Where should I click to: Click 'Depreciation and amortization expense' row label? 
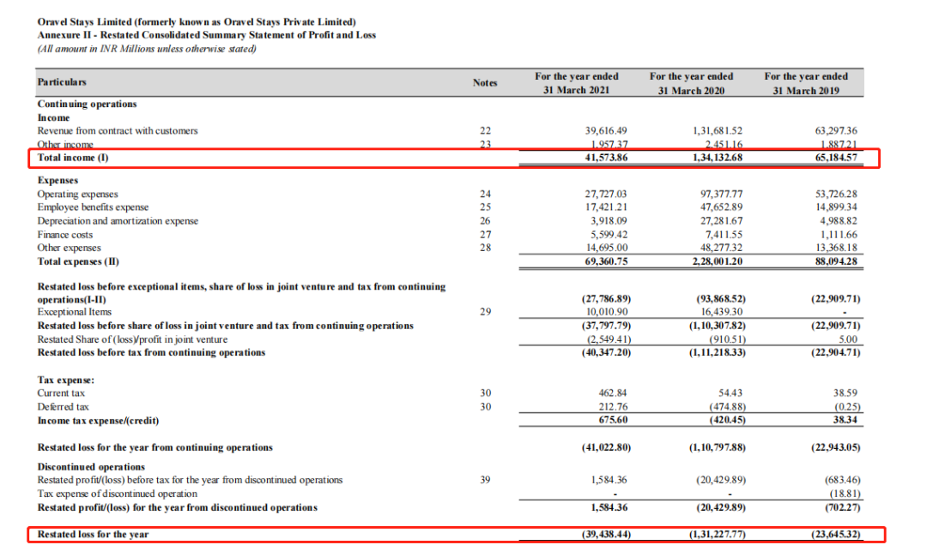118,221
